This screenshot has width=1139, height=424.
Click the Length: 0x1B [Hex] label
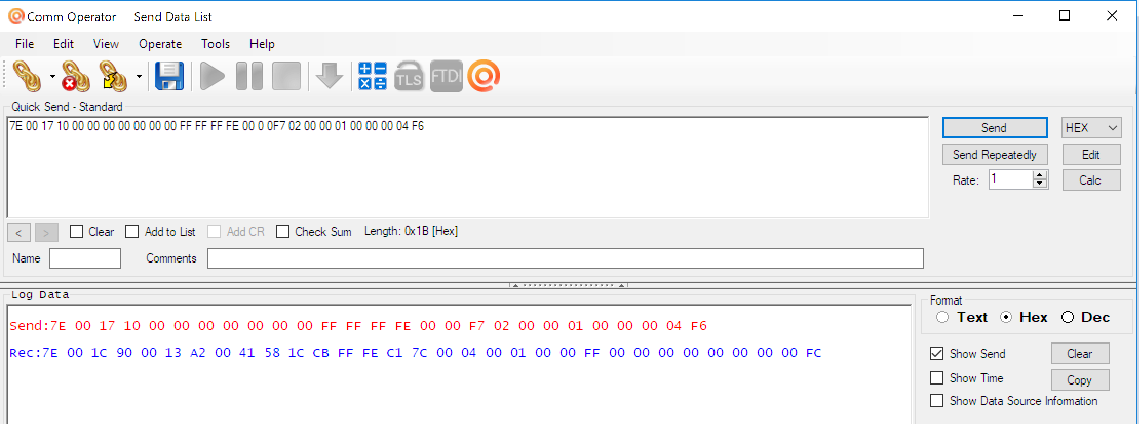pos(411,231)
